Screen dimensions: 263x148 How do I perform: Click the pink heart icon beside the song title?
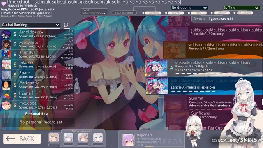coord(4,3)
